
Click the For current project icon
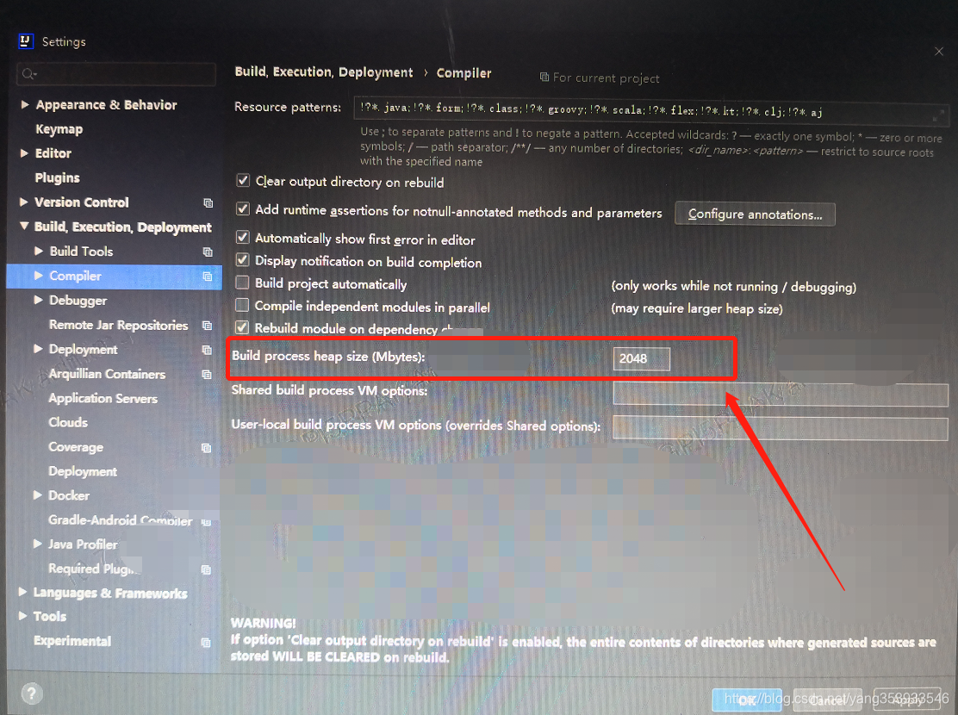pos(544,77)
